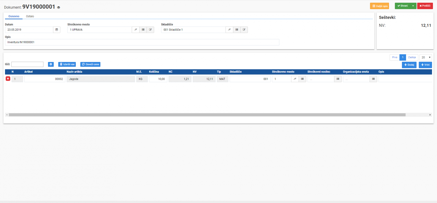Click the Artikel column header
Image resolution: width=437 pixels, height=203 pixels.
pos(28,72)
